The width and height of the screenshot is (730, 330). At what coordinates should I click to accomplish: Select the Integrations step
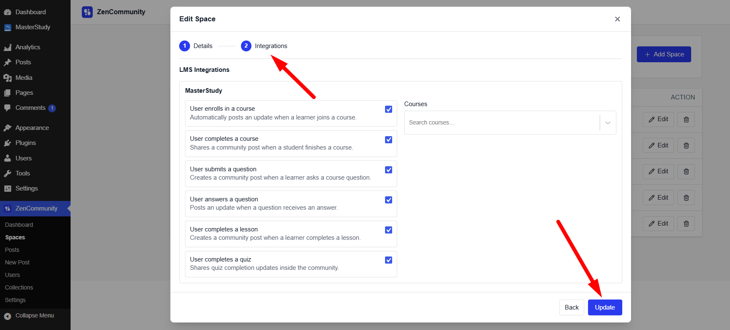[x=264, y=46]
